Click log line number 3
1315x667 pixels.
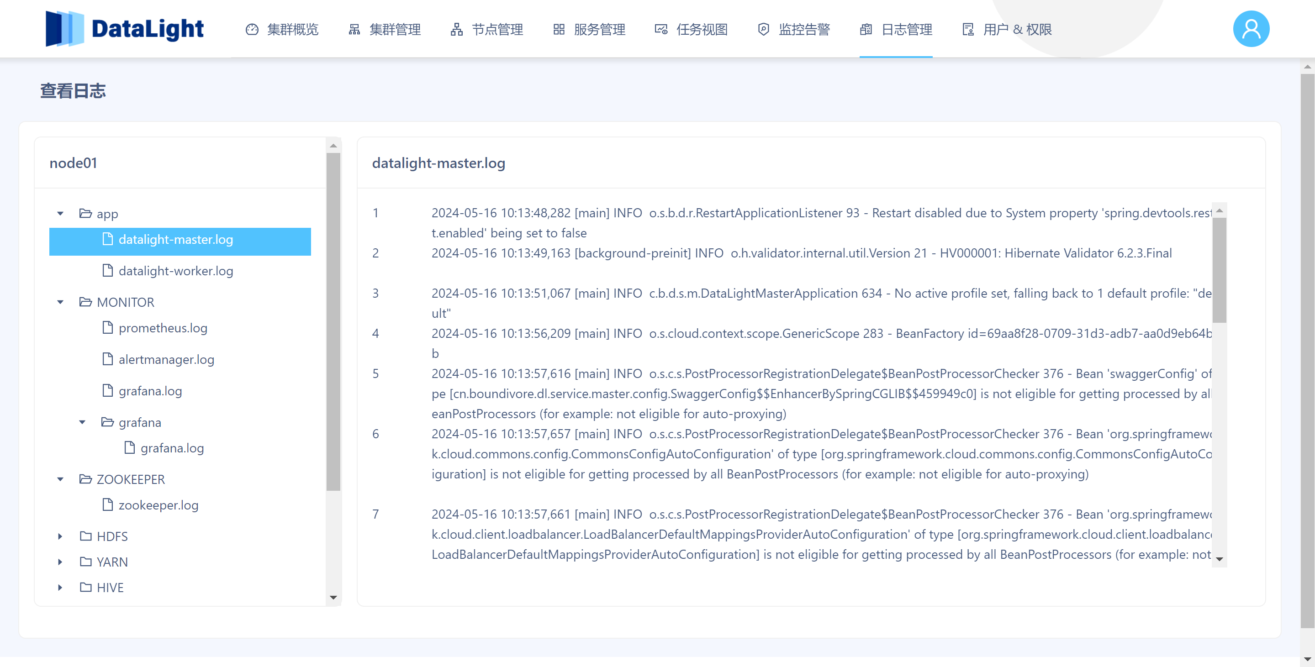[375, 293]
